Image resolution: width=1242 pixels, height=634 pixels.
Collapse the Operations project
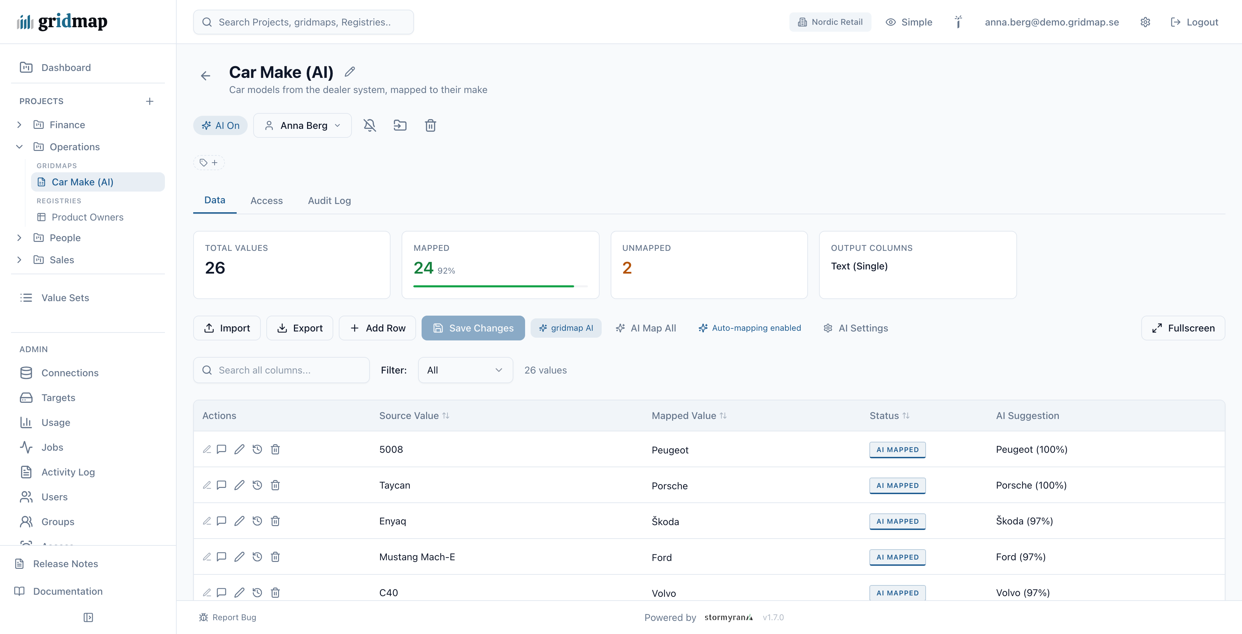pos(19,147)
